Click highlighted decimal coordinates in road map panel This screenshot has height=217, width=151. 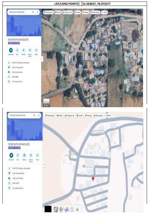click(x=14, y=148)
